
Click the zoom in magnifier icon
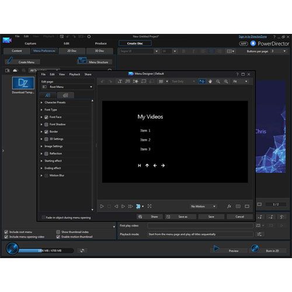pos(226,81)
